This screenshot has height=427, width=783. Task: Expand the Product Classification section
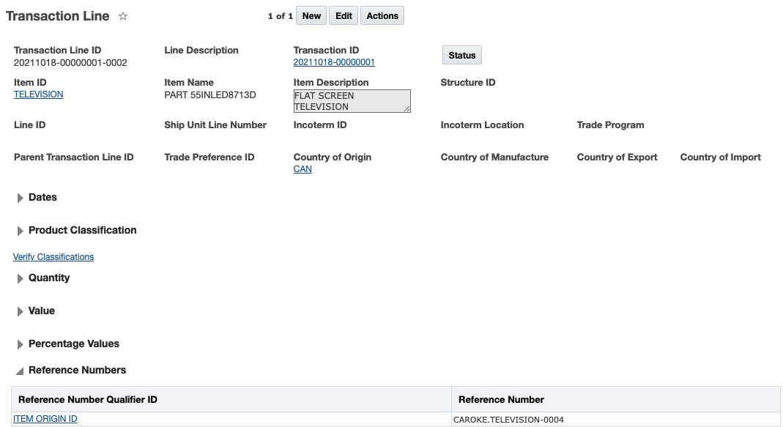(21, 231)
